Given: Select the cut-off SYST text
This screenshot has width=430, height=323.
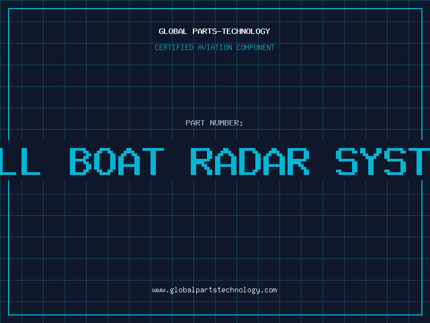Looking at the screenshot, I should (x=383, y=161).
